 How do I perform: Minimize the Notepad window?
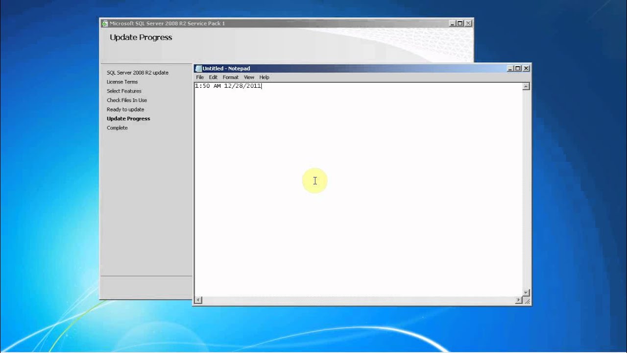click(510, 69)
